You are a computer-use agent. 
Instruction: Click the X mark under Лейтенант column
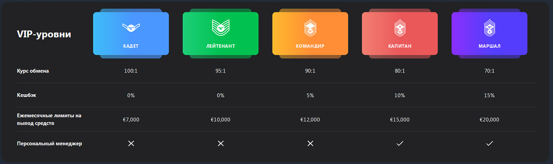point(220,143)
